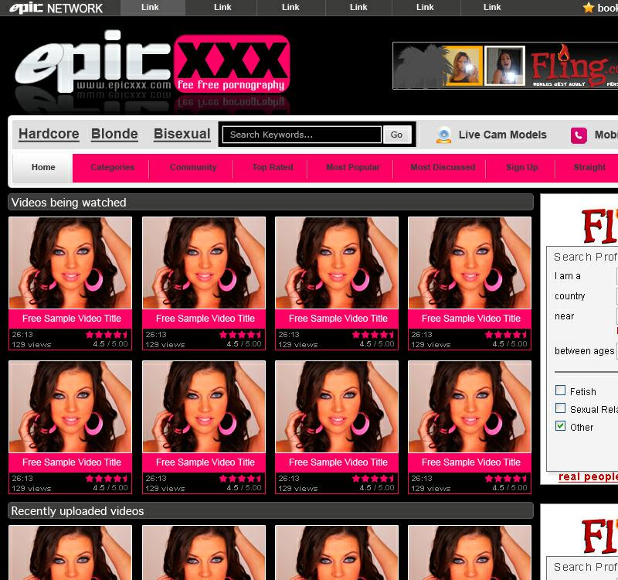
Task: Click the 'near' label in sidebar
Action: click(564, 316)
